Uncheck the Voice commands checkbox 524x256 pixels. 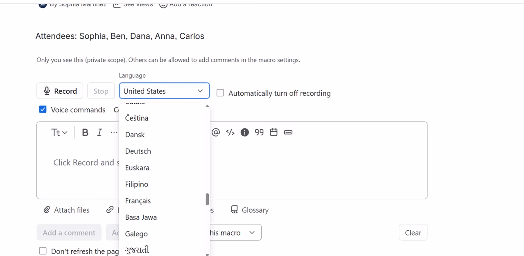pos(43,110)
